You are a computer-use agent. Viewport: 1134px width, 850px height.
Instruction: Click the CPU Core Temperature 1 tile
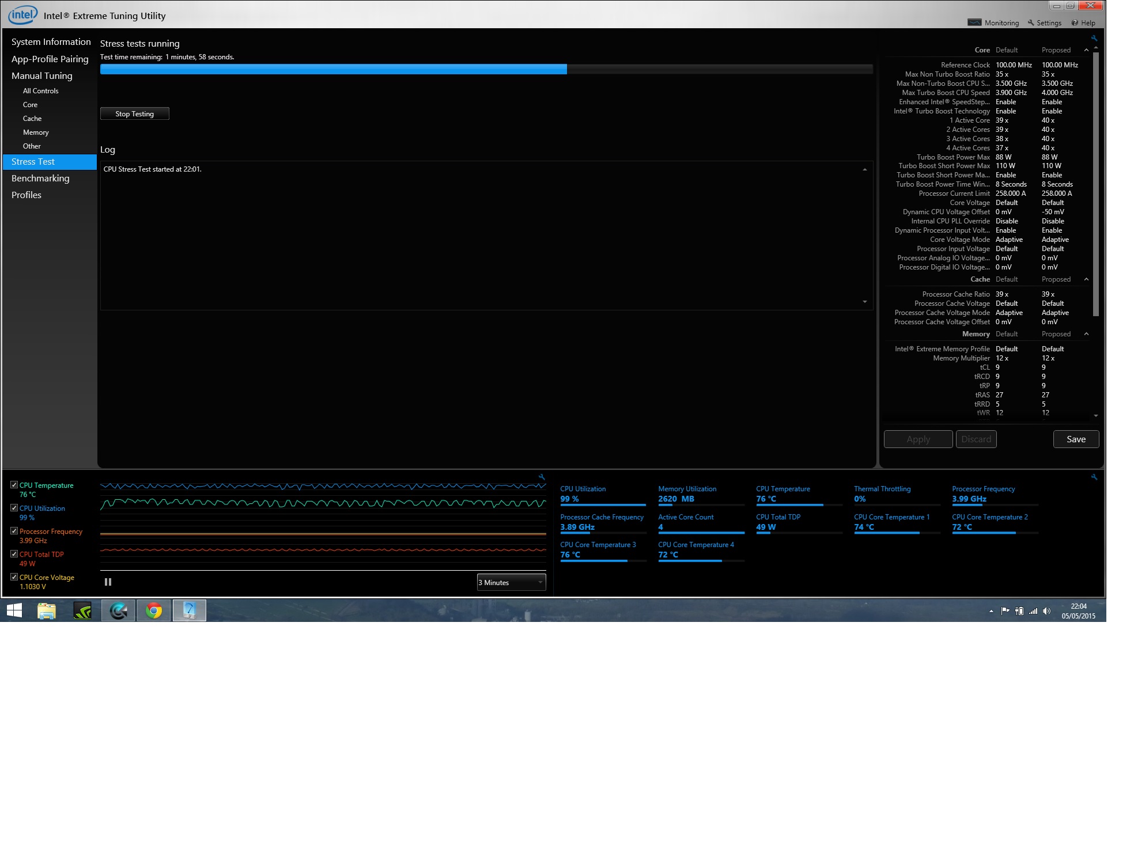click(x=897, y=523)
